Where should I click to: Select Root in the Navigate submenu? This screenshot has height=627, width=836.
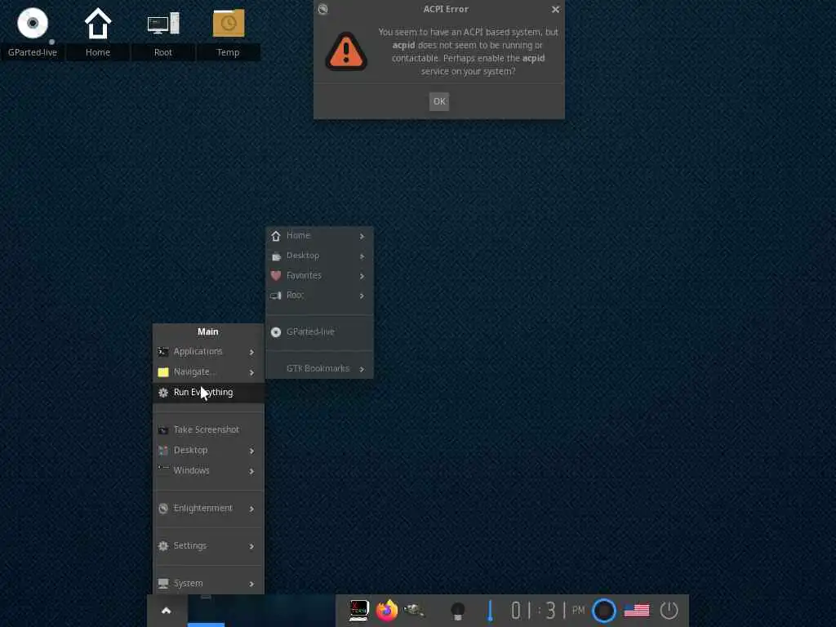pos(319,296)
